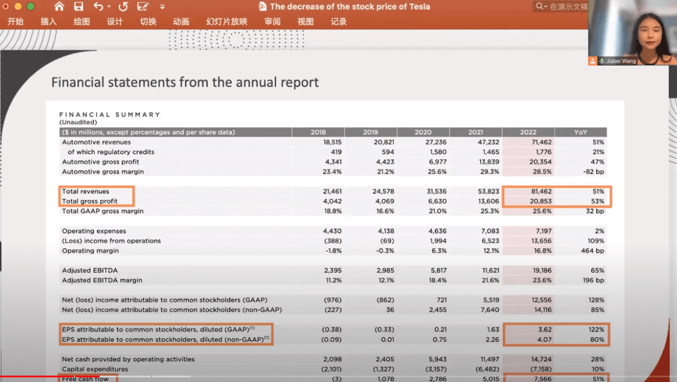Click the microphone icon beside Jiabei Wang

[x=602, y=61]
